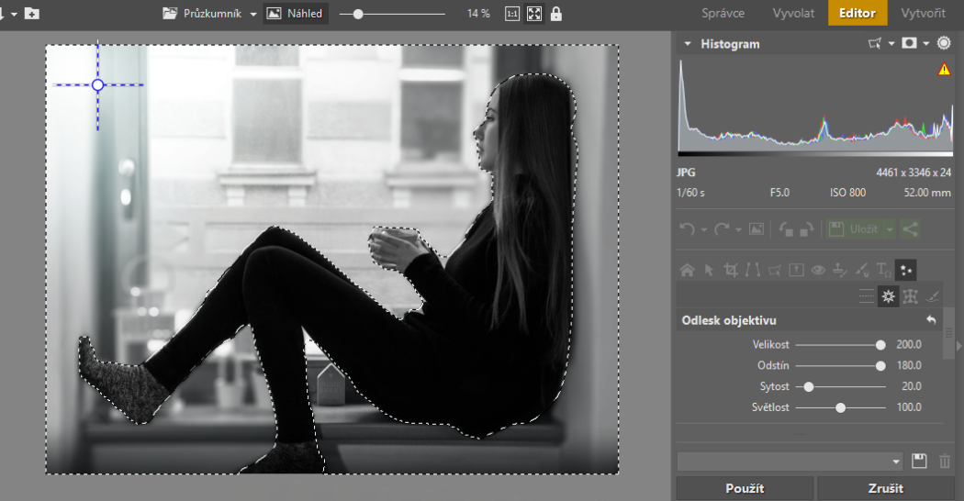The height and width of the screenshot is (501, 964).
Task: Click the 14 % zoom value
Action: pyautogui.click(x=478, y=14)
